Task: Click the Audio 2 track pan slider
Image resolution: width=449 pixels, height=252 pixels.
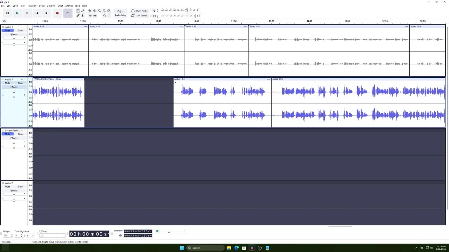Action: click(14, 200)
